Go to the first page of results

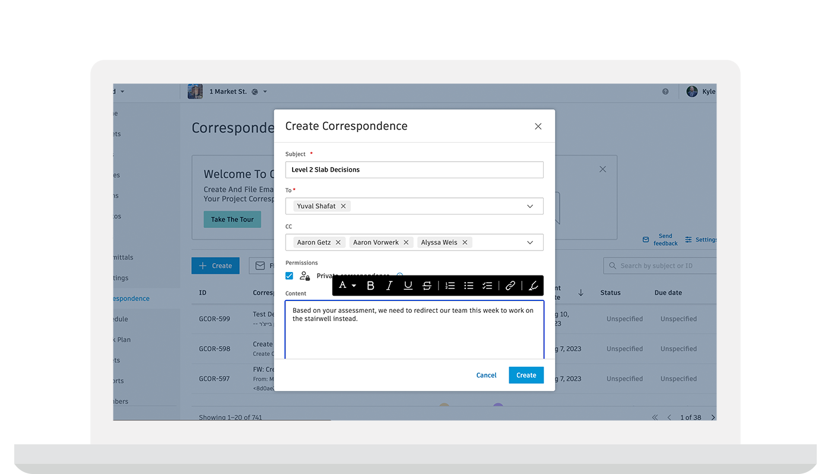(655, 417)
